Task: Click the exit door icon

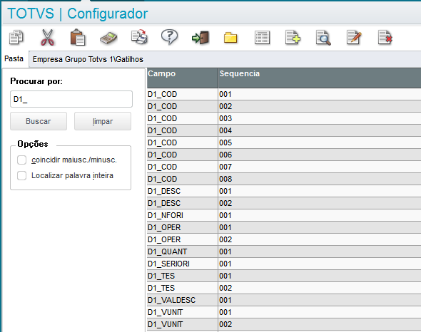Action: (x=201, y=38)
